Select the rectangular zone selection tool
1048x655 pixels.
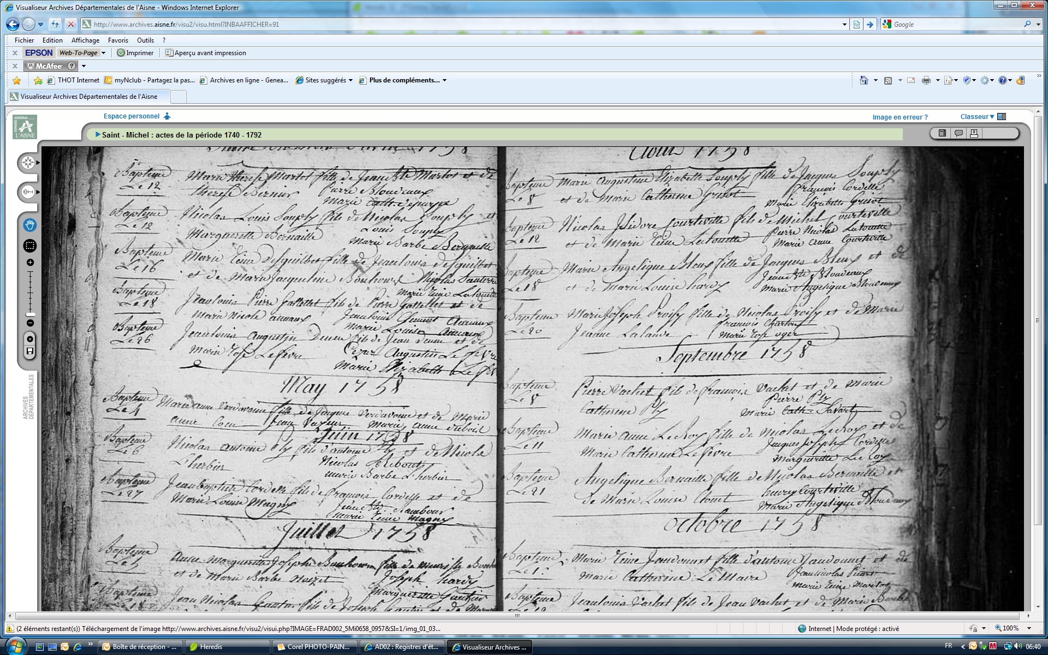(29, 246)
